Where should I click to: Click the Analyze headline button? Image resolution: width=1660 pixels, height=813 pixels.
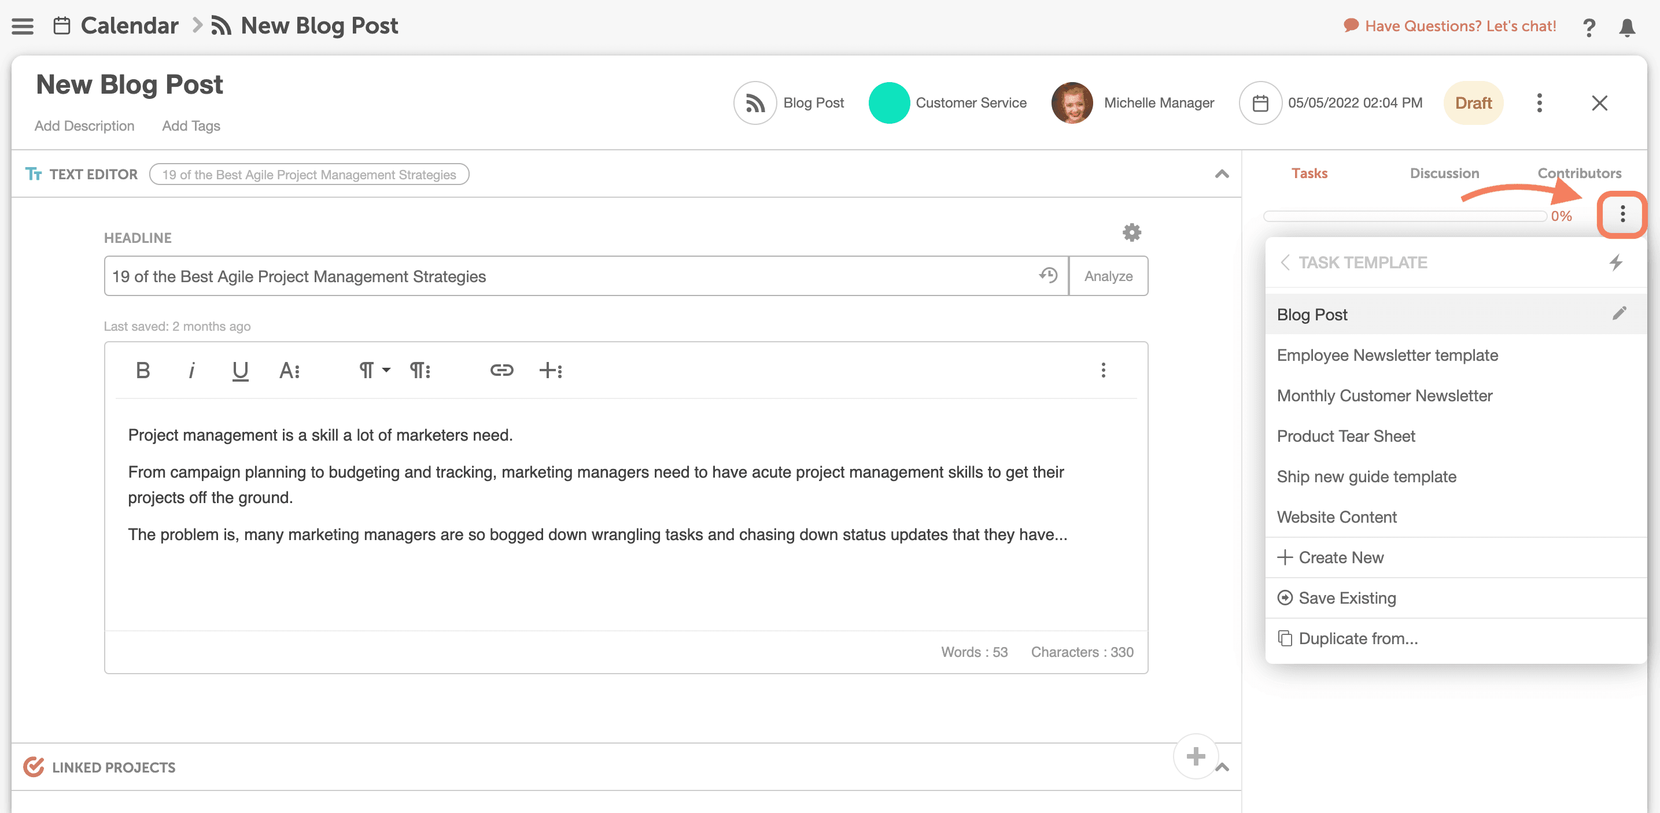tap(1108, 276)
